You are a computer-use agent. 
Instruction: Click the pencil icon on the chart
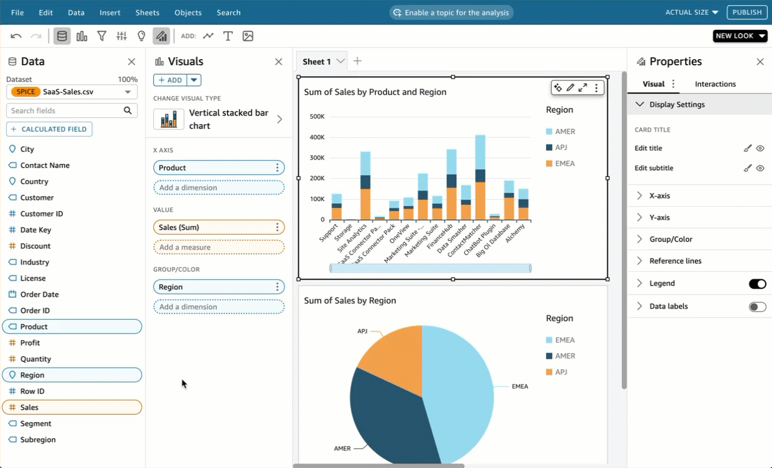[x=570, y=88]
